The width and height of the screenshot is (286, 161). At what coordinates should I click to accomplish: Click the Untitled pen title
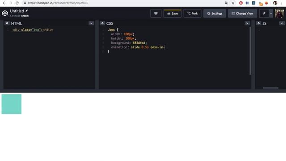coord(17,11)
